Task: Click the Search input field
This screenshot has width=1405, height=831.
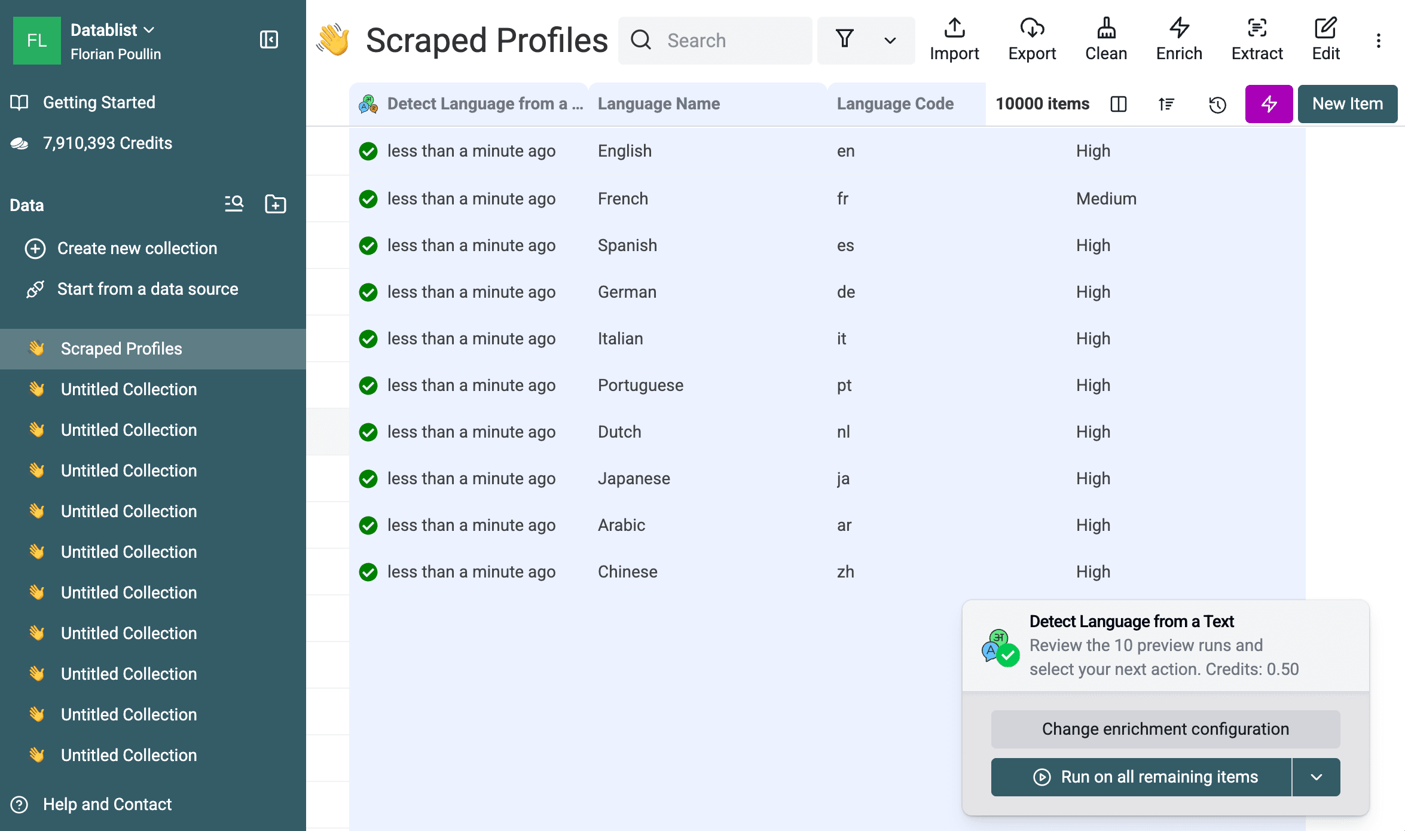Action: pyautogui.click(x=715, y=41)
